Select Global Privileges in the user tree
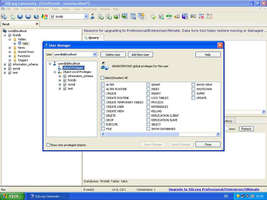Screen dimensions: 267x200 point(73,68)
